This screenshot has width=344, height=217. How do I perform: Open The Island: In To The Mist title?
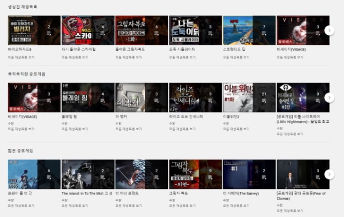tap(87, 194)
